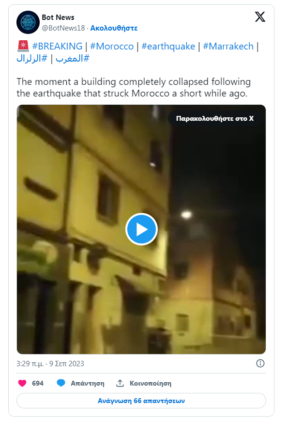Like the tweet with the heart icon

pyautogui.click(x=22, y=383)
